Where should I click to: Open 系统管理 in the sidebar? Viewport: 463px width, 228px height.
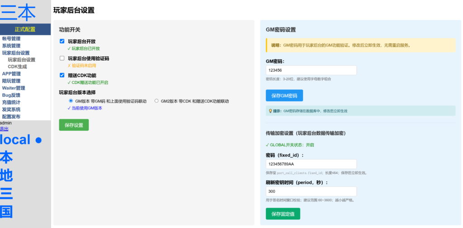coord(11,46)
